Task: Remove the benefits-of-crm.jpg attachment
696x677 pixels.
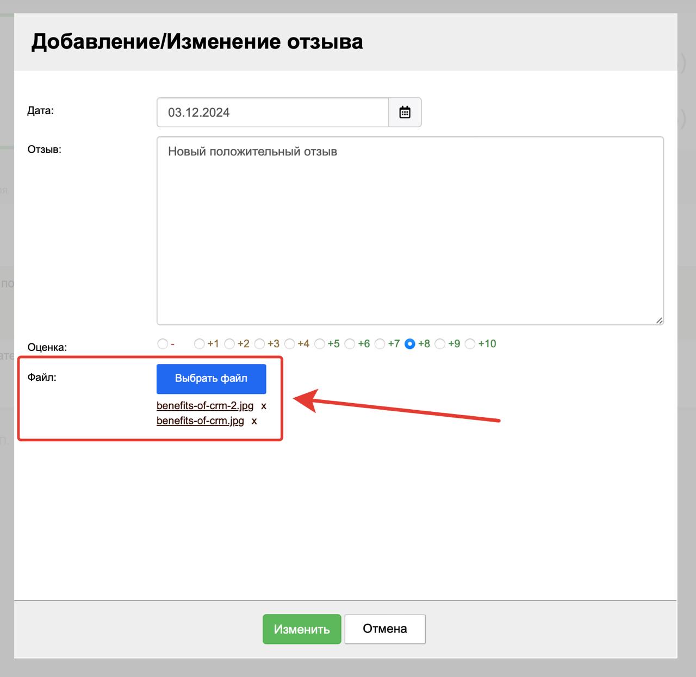Action: pos(254,421)
